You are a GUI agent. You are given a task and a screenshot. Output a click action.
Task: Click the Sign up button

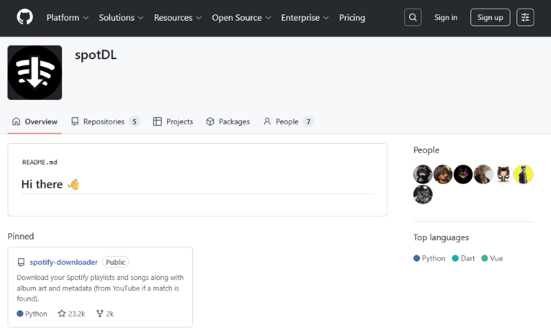tap(490, 17)
